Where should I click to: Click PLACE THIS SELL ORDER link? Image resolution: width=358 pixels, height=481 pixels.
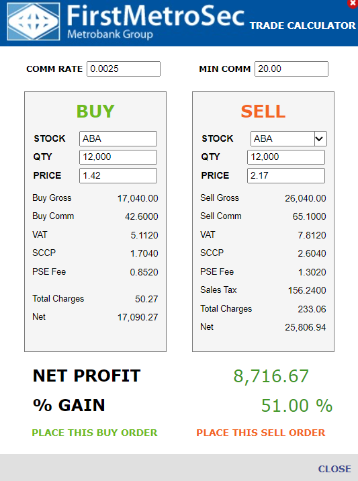(261, 433)
